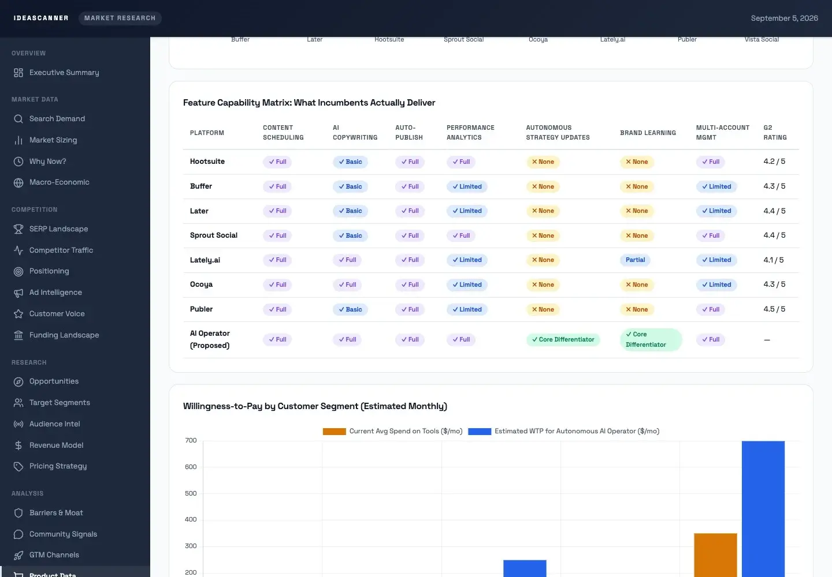Click the SERP Landscape trophy icon

tap(18, 229)
